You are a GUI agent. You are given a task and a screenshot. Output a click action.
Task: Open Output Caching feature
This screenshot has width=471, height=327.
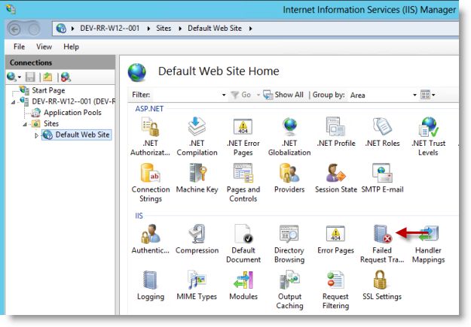point(289,290)
